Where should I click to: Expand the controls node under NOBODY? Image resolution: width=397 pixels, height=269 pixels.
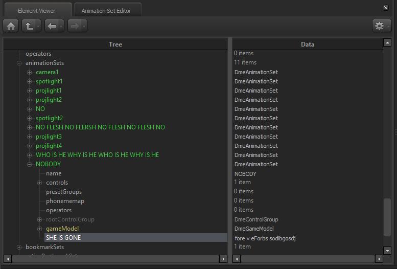(40, 183)
